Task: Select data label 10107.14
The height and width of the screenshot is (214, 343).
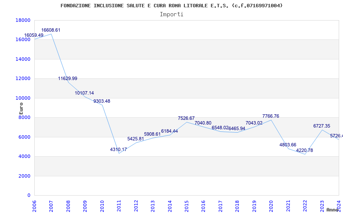Action: (x=84, y=93)
